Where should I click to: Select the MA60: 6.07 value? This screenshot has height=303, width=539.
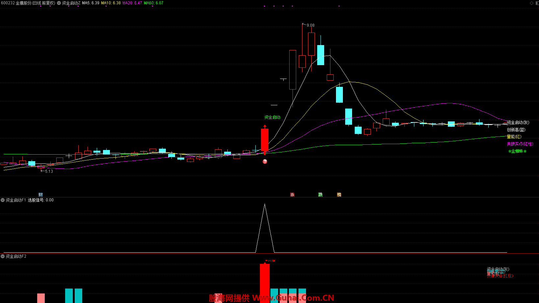[154, 3]
